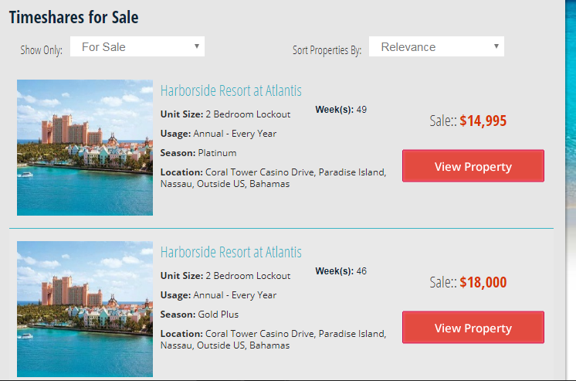
Task: Open the Sort Properties By 'Relevance' dropdown
Action: pos(436,46)
